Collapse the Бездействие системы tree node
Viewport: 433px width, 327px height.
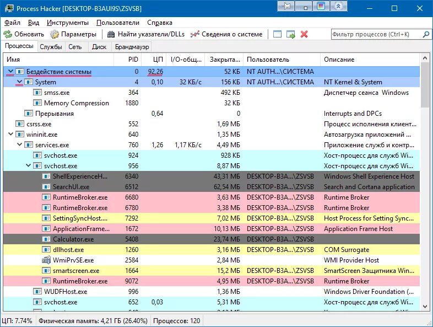coord(10,72)
